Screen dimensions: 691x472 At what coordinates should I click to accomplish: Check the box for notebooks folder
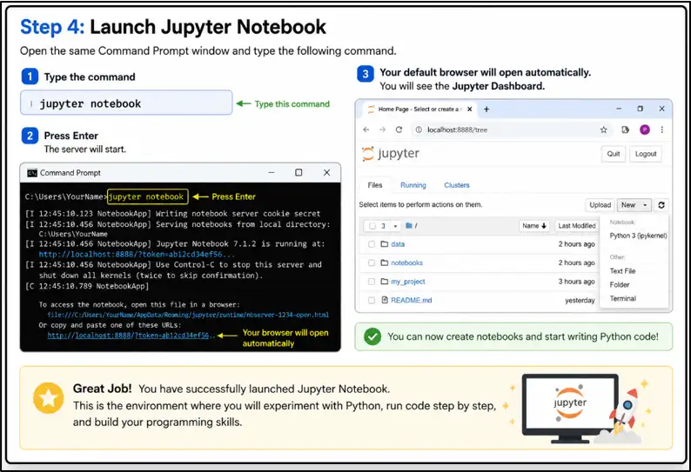pyautogui.click(x=372, y=263)
